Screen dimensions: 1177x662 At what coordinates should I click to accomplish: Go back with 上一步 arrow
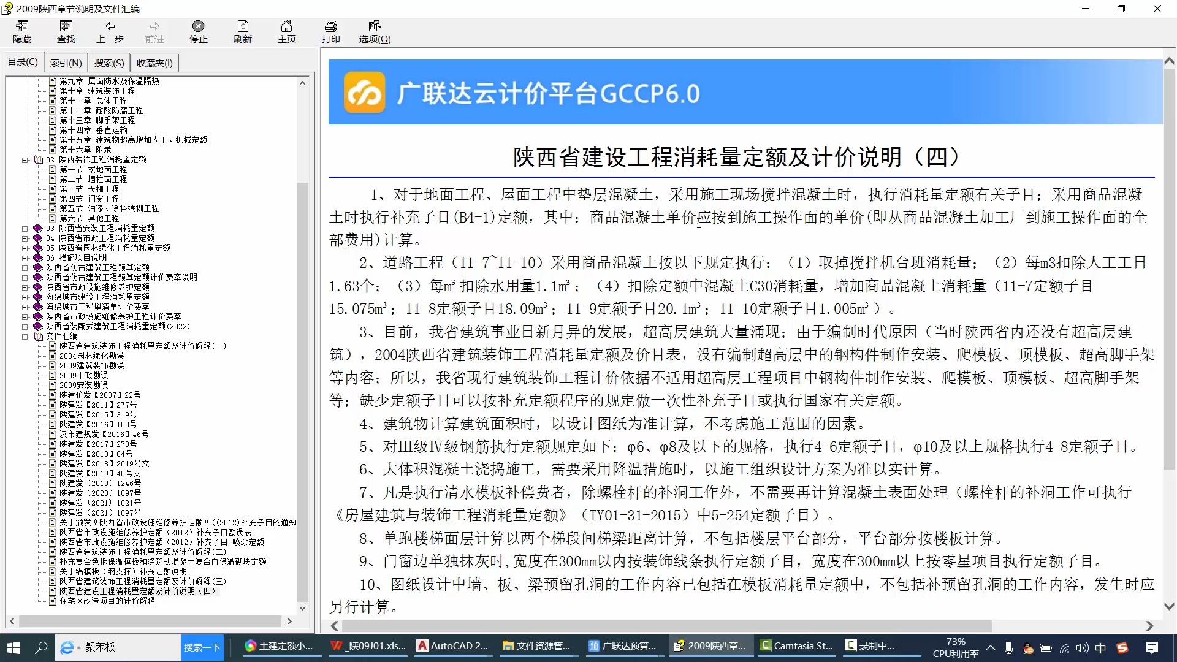(x=110, y=31)
